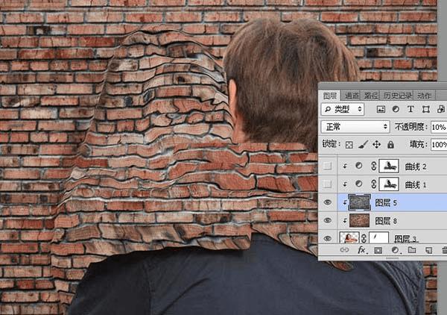447x315 pixels.
Task: Switch to the 历史记录 tab
Action: coord(397,96)
